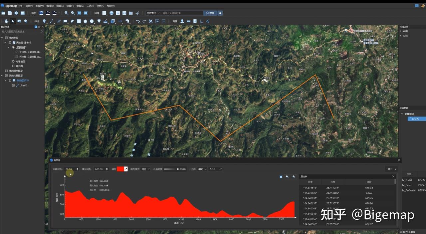Open the 填充模式 dropdown
The height and width of the screenshot is (234, 426).
(146, 169)
